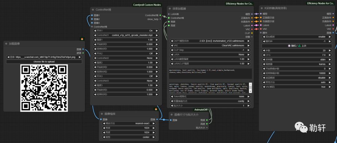Screen dimensions: 337x143
Task: Click the 批次大小 output socket
Action: pyautogui.click(x=207, y=128)
